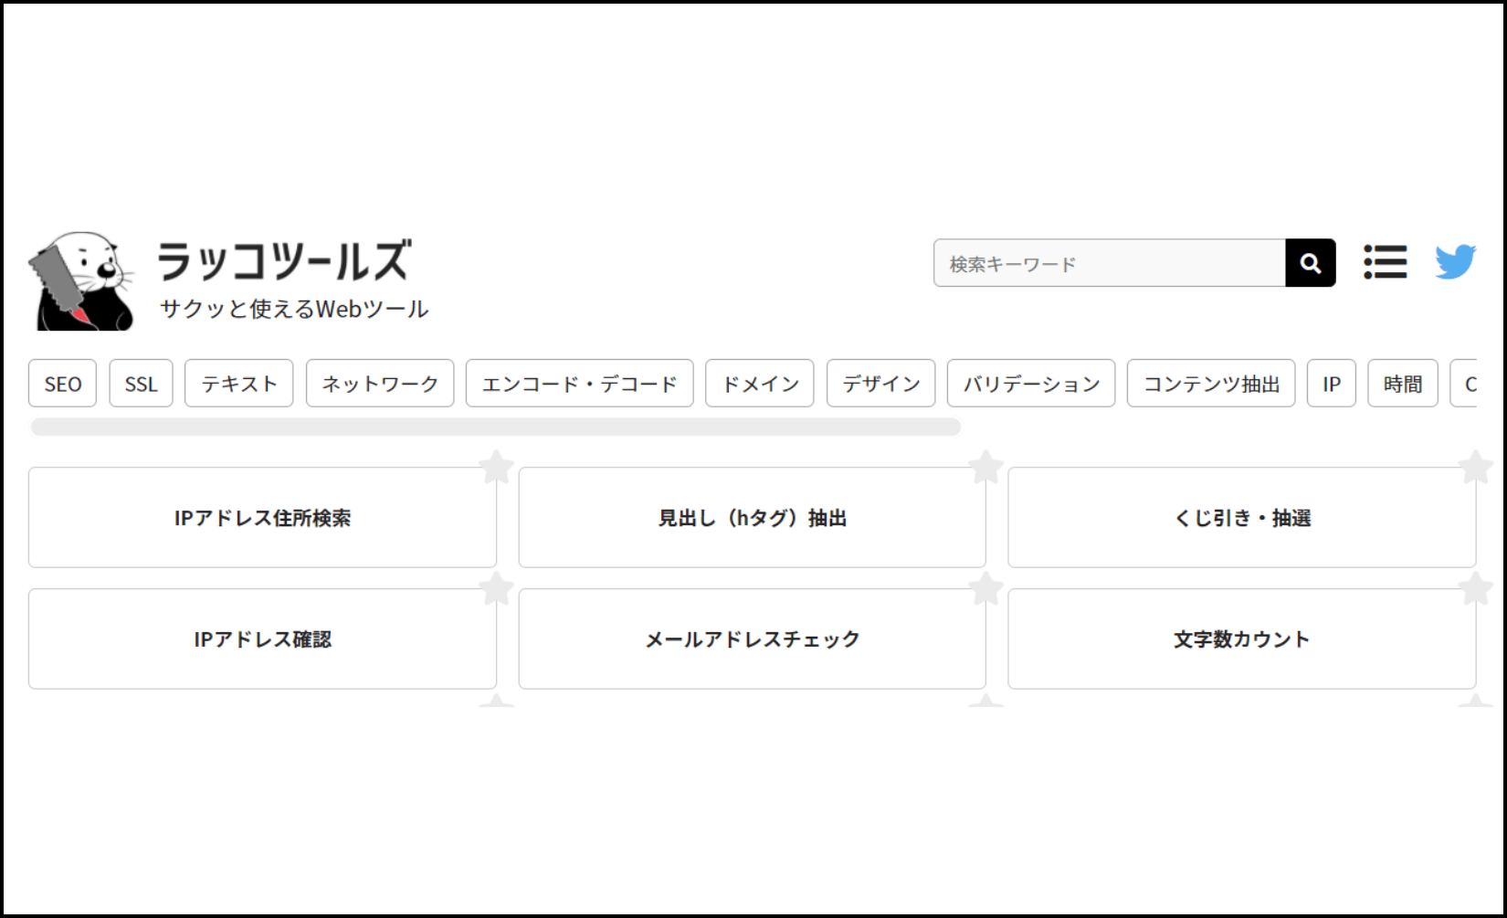Screen dimensions: 1507x918
Task: Select the SEO category tag
Action: (63, 384)
